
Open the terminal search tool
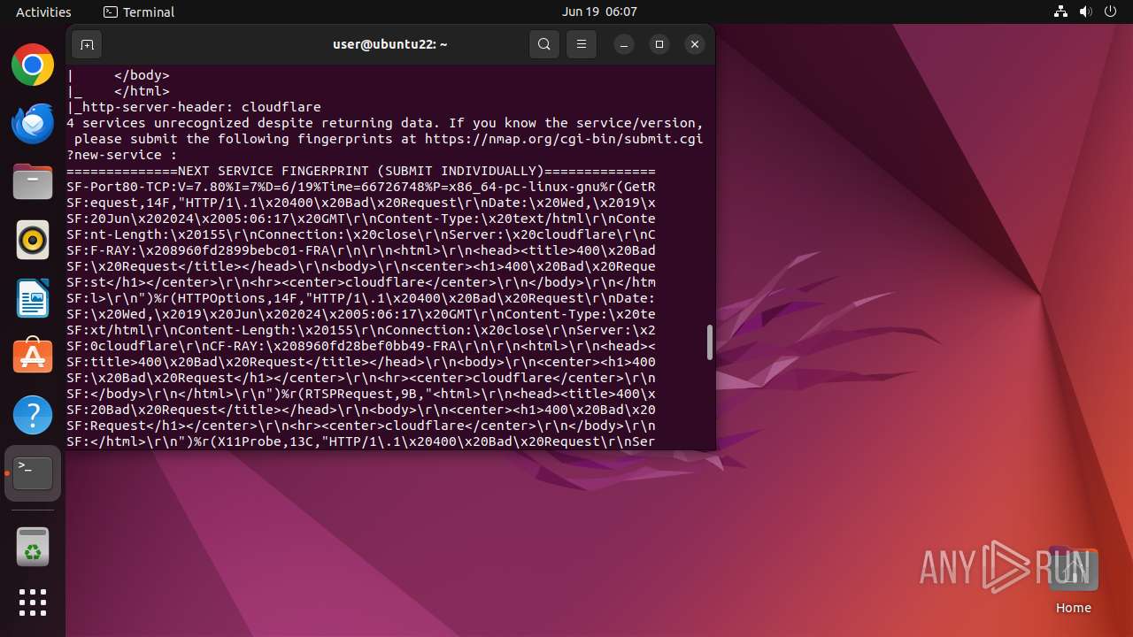pos(544,44)
